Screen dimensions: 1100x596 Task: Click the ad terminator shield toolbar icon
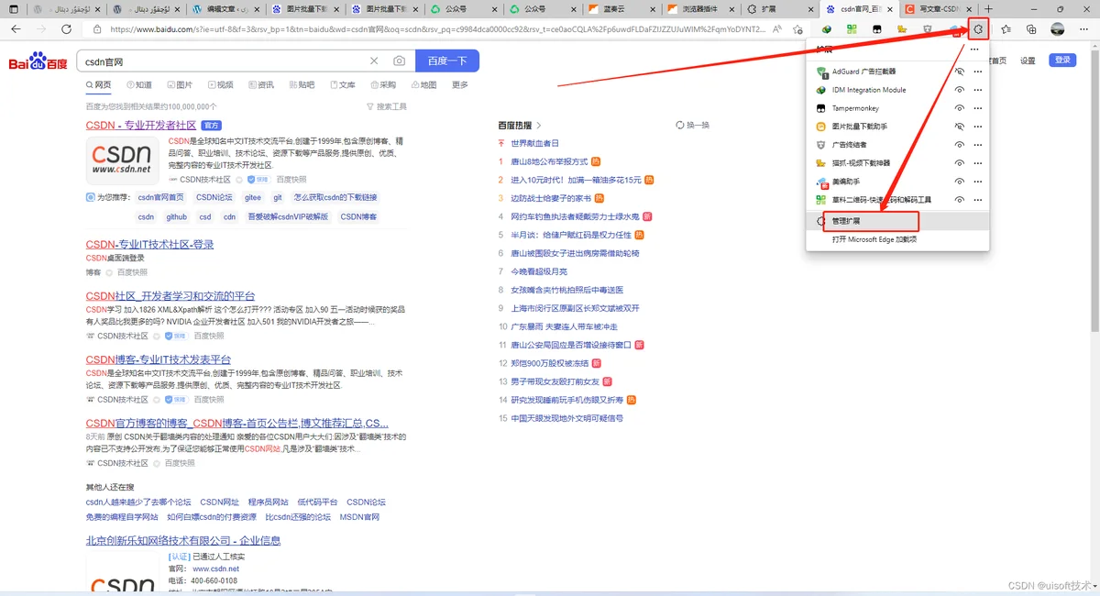927,29
